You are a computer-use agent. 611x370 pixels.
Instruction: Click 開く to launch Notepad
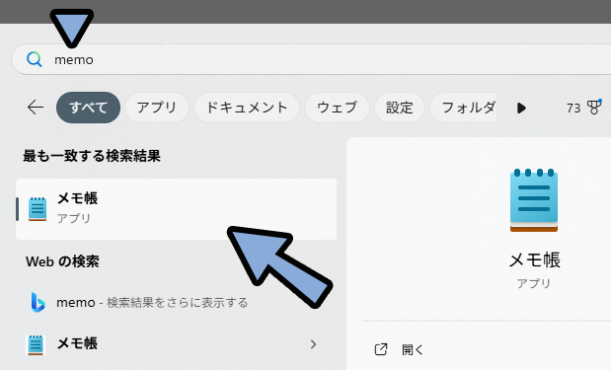tap(413, 349)
